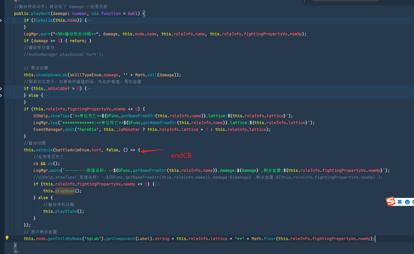Click the comment line mentioning '被攻击了'
Image resolution: width=414 pixels, height=254 pixels.
point(61,7)
